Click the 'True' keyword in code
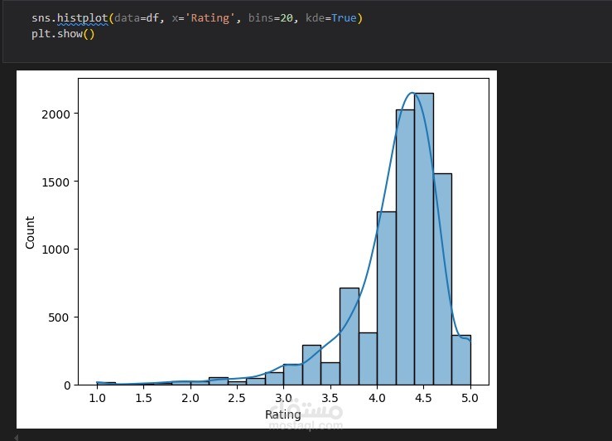Image resolution: width=612 pixels, height=441 pixels. click(344, 18)
